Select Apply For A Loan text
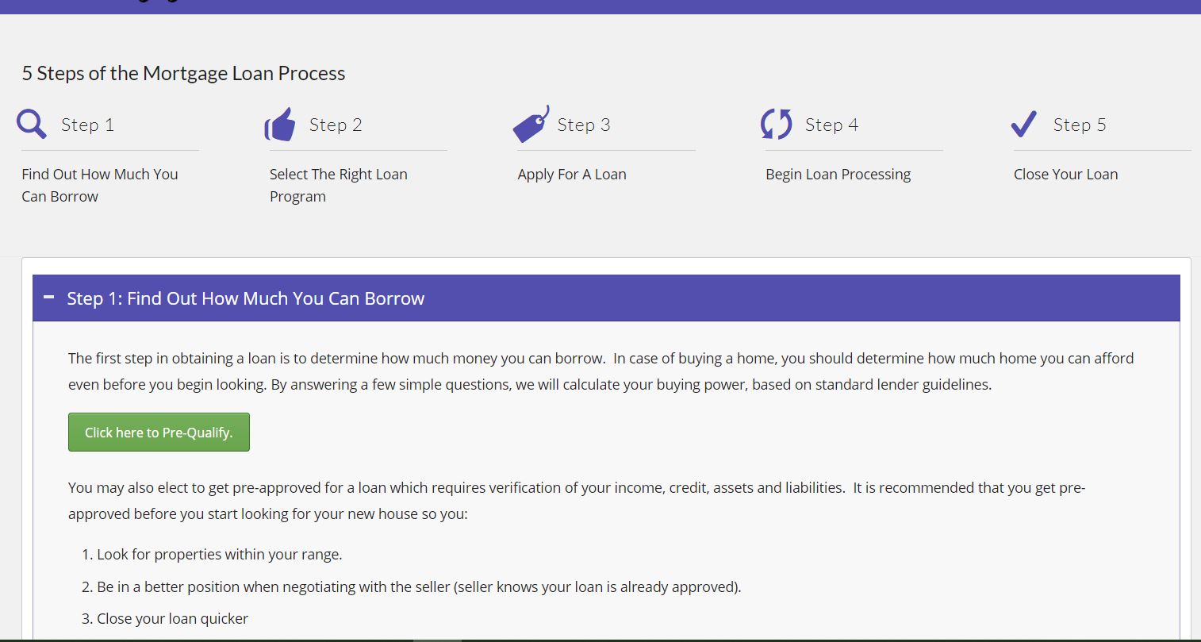The width and height of the screenshot is (1201, 642). click(x=572, y=174)
